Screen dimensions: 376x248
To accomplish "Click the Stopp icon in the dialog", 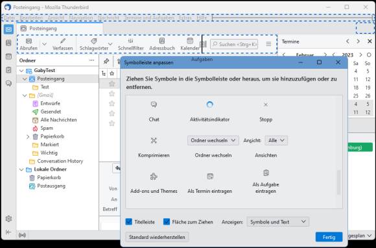I will pyautogui.click(x=266, y=105).
